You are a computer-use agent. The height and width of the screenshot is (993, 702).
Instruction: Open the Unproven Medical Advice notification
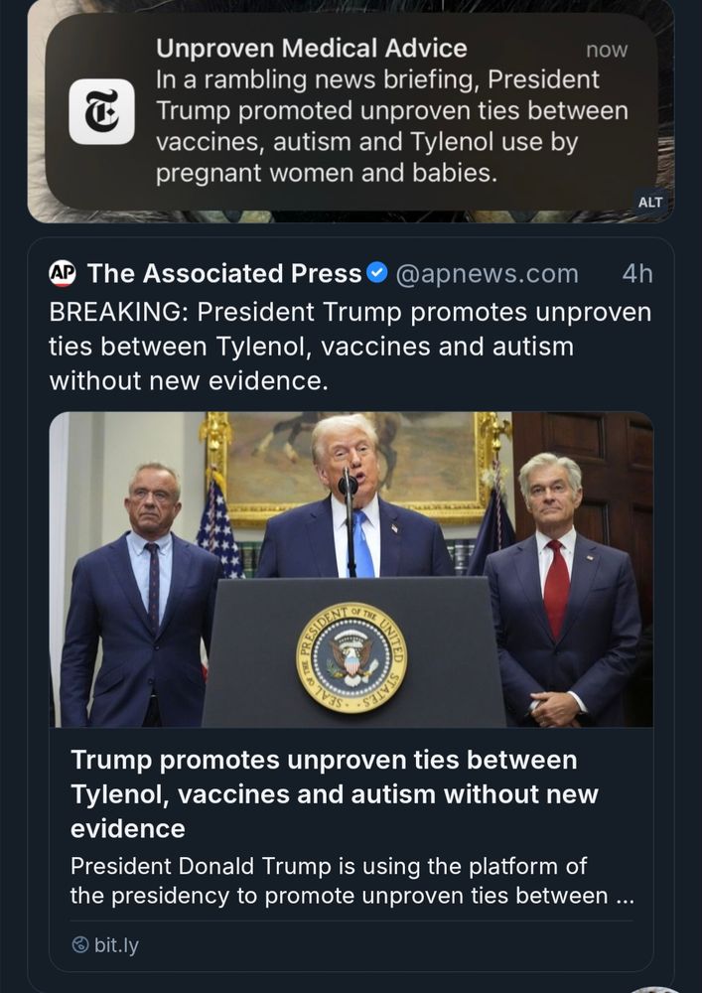coord(348,109)
